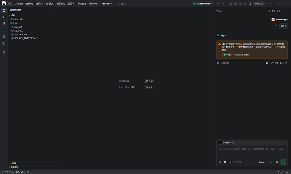Toggle the right sidebar layout icon
The width and height of the screenshot is (291, 174).
click(240, 3)
